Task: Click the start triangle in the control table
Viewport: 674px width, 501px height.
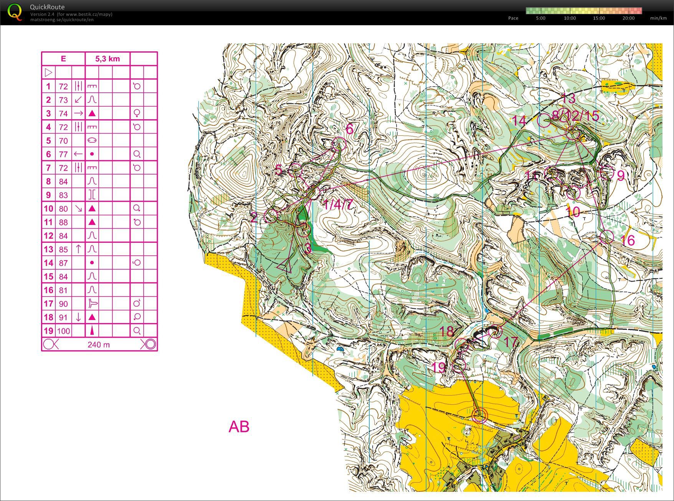Action: point(48,72)
